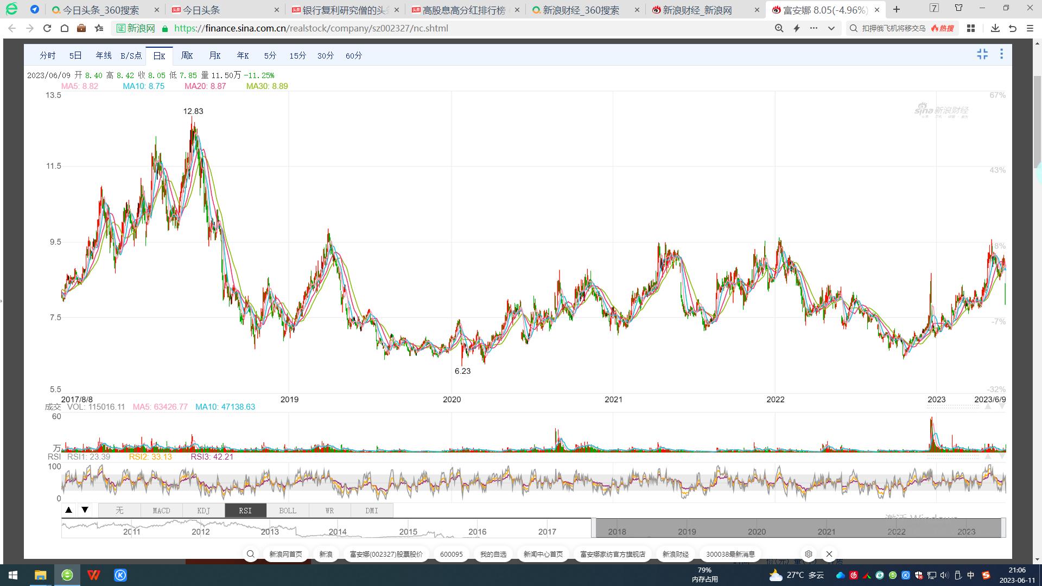Switch indicator to KDJ
The image size is (1042, 586).
coord(204,511)
